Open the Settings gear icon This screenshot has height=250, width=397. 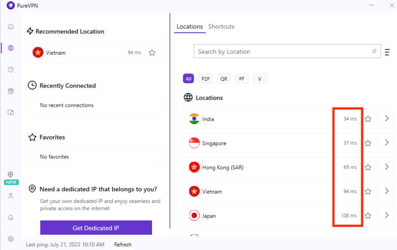(x=11, y=239)
